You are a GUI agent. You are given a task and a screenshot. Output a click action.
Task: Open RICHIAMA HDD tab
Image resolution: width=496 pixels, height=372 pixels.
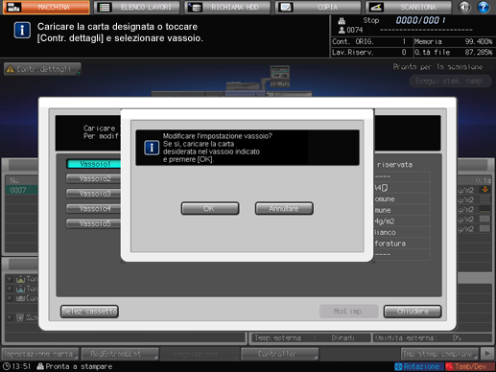[x=227, y=7]
